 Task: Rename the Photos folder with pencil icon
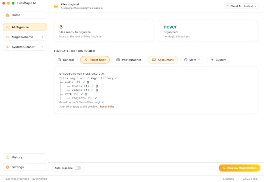[x=92, y=86]
